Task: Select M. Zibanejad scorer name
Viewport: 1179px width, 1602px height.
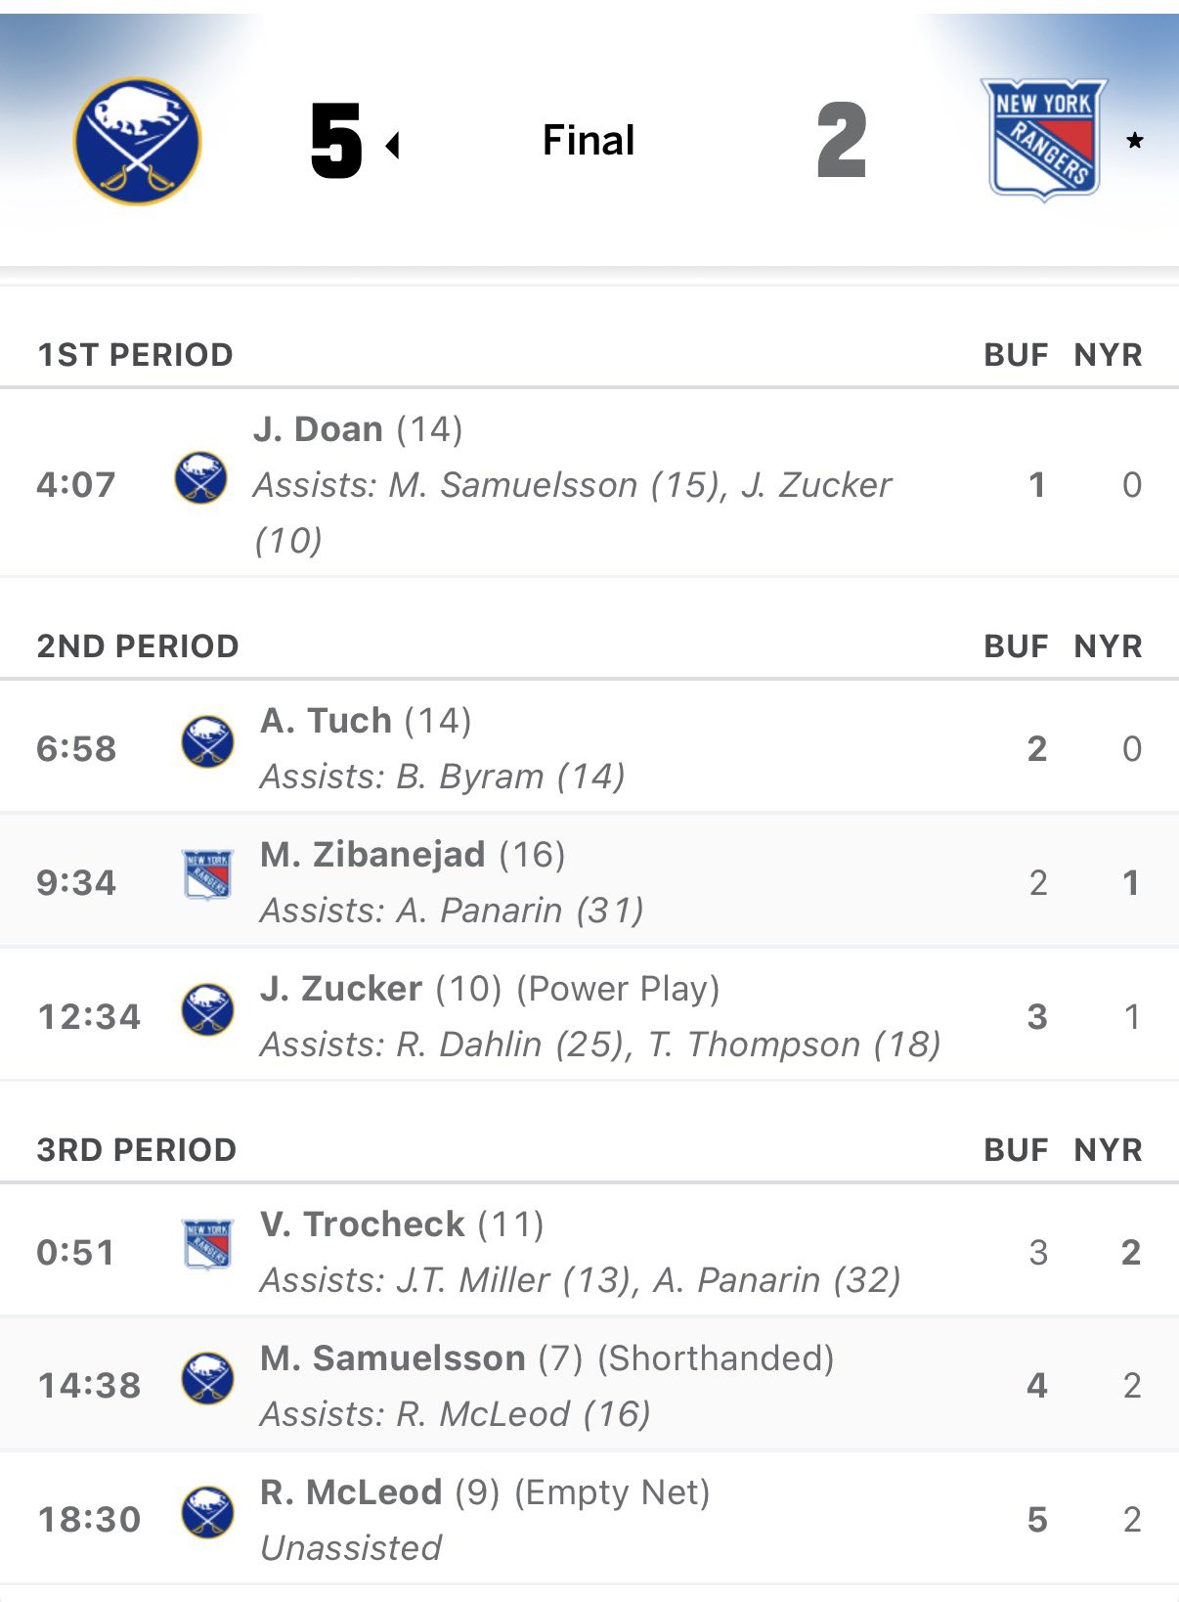Action: coord(372,855)
